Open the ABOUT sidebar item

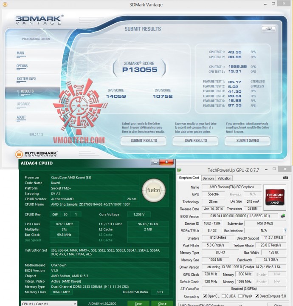click(x=21, y=117)
